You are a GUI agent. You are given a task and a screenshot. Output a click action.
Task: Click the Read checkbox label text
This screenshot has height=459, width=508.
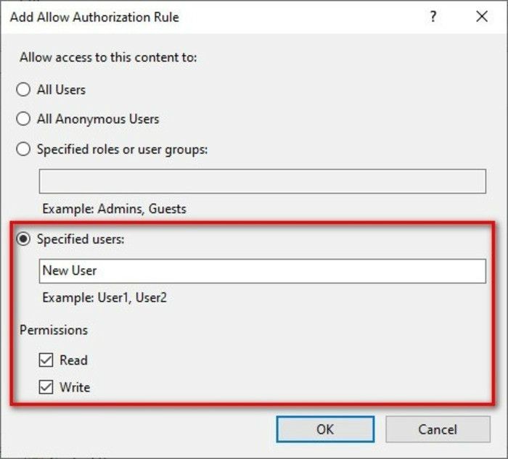[x=73, y=360]
